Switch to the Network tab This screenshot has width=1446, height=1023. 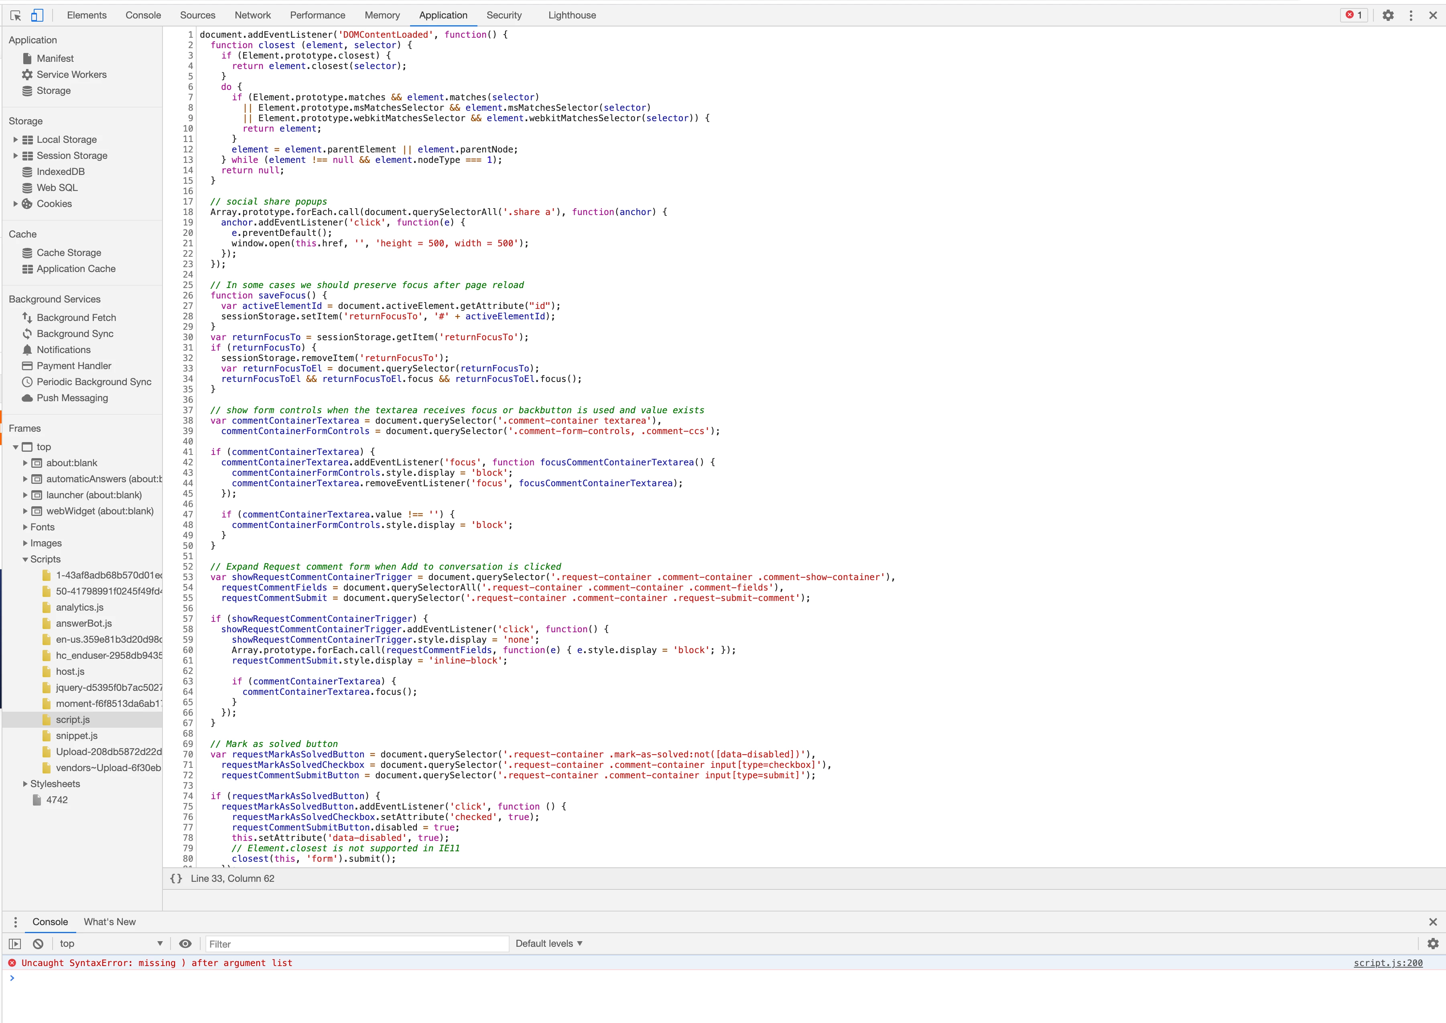[252, 15]
